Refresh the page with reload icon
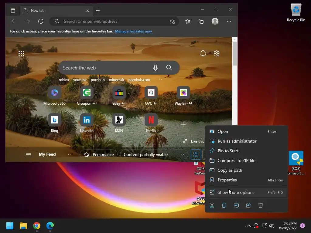 pos(41,21)
